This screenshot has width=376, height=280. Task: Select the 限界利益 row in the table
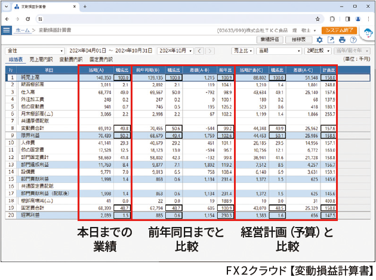pyautogui.click(x=41, y=136)
